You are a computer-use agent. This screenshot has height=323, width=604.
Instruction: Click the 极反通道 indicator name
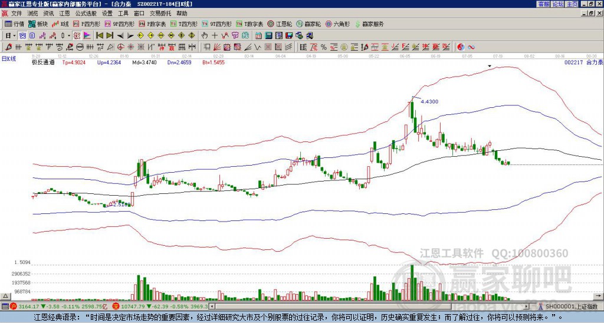coord(42,62)
